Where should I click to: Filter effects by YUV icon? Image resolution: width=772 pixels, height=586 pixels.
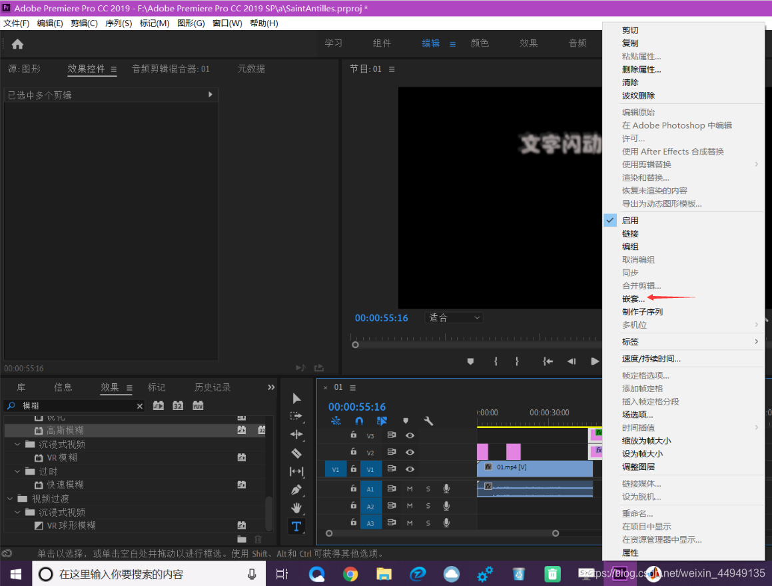pos(198,405)
